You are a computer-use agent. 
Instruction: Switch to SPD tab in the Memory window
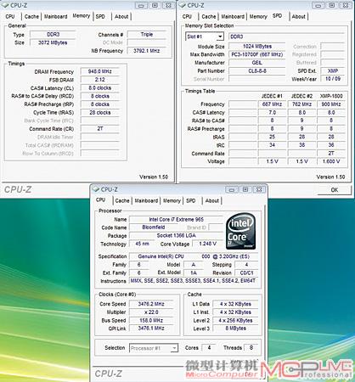coord(100,16)
